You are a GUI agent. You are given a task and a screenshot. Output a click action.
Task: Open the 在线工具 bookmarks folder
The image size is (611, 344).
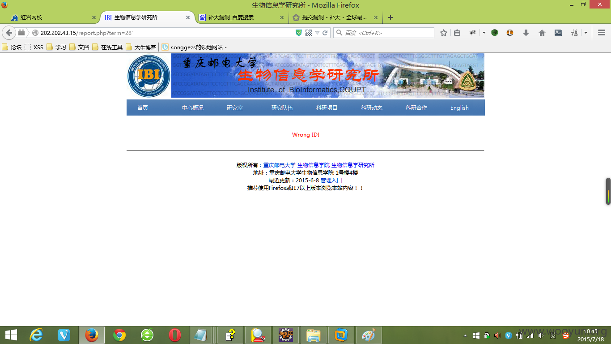108,47
